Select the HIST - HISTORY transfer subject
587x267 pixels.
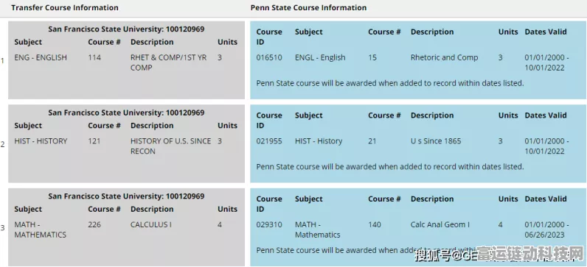pos(41,141)
